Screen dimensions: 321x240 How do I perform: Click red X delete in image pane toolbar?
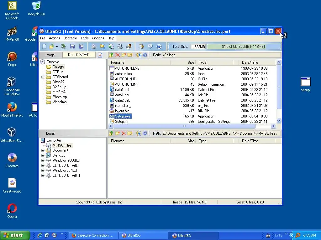tap(118, 55)
